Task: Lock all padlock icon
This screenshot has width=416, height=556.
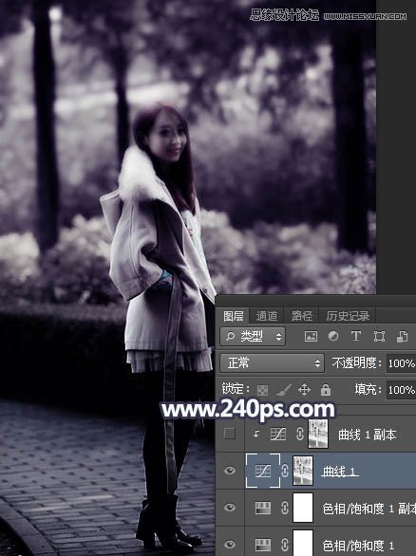Action: pyautogui.click(x=326, y=389)
